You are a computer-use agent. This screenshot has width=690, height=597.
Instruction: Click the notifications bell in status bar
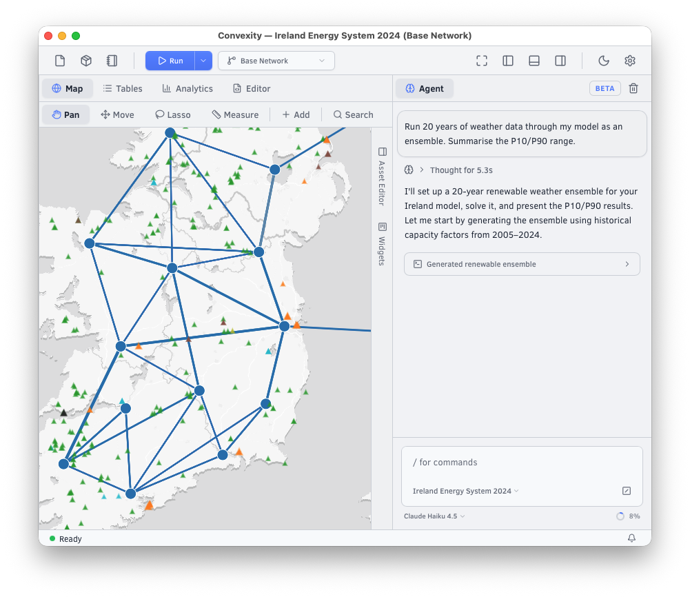click(631, 538)
